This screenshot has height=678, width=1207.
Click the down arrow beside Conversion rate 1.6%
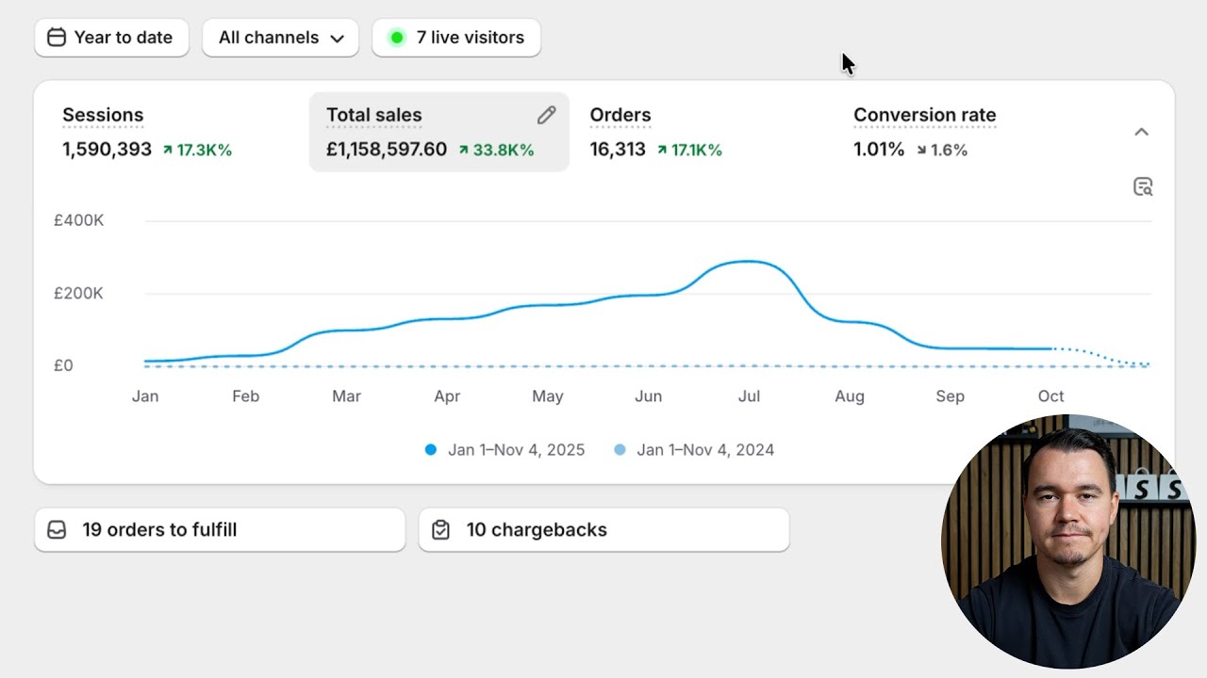[921, 150]
